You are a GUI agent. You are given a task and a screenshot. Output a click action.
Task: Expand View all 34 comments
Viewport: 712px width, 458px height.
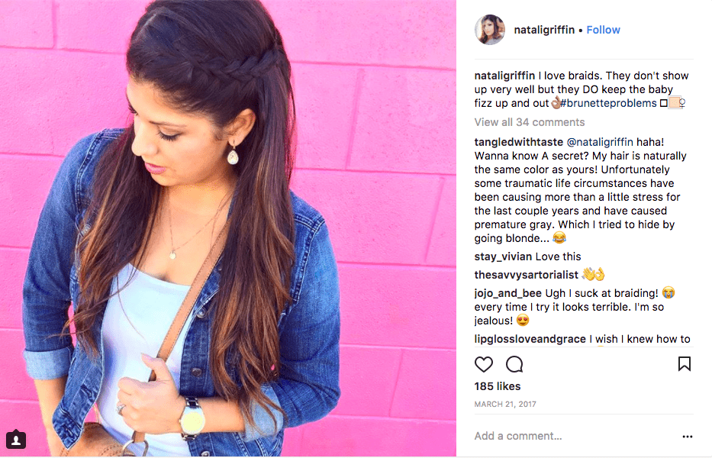pyautogui.click(x=530, y=122)
